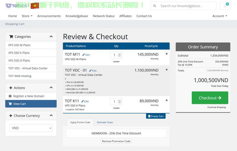Click the cart icon in View Cart row
This screenshot has width=237, height=151.
10,104
